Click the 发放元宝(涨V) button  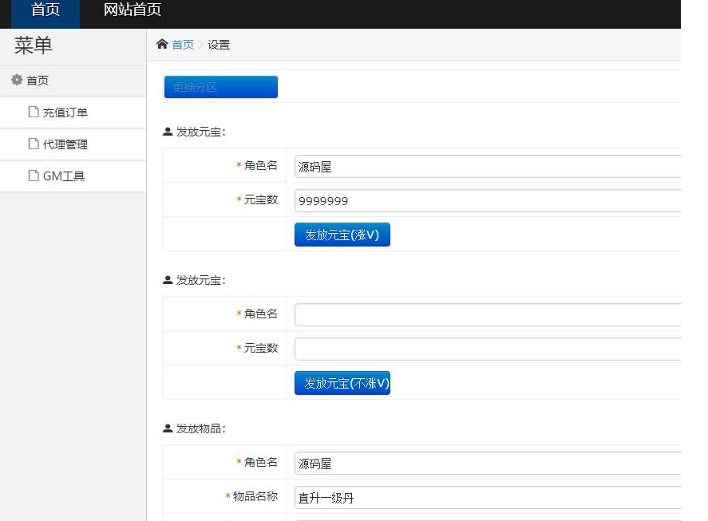[342, 235]
